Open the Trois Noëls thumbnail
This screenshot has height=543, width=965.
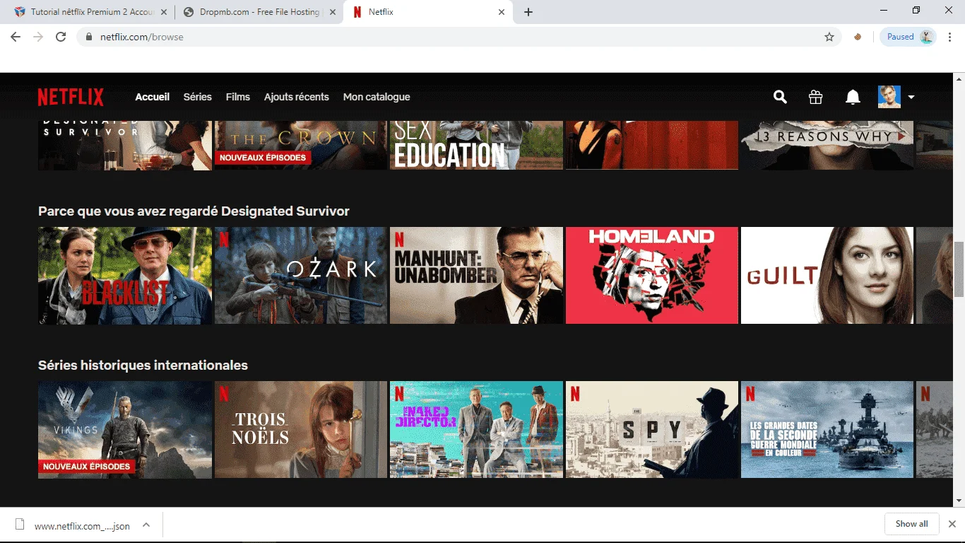(301, 430)
